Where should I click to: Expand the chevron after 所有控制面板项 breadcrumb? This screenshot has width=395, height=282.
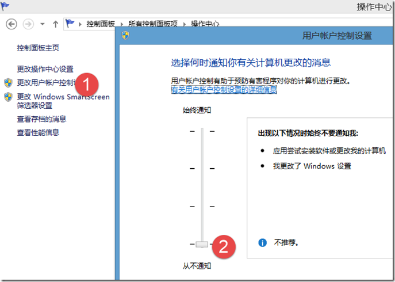185,25
